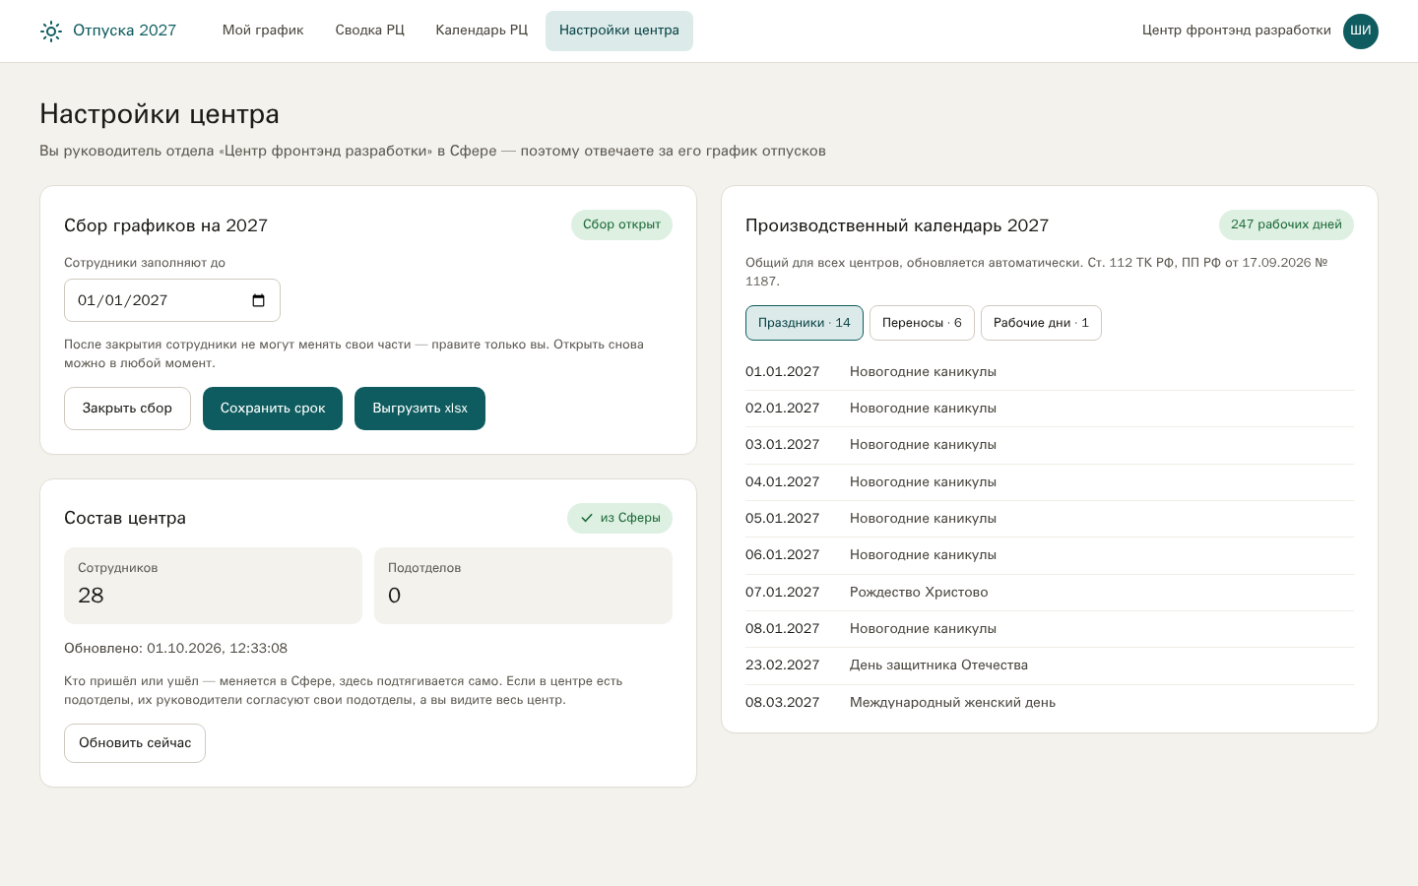Save deadline with Сохранить срок
This screenshot has width=1418, height=886.
pyautogui.click(x=273, y=409)
